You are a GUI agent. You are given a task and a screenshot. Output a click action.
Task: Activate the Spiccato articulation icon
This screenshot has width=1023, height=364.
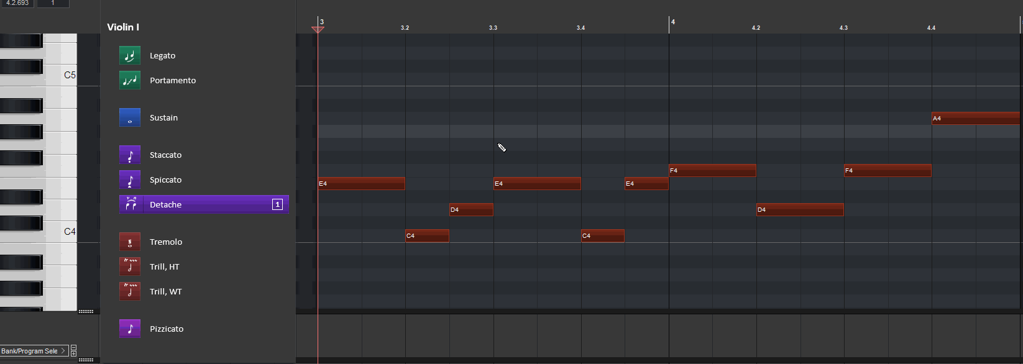[x=130, y=180]
